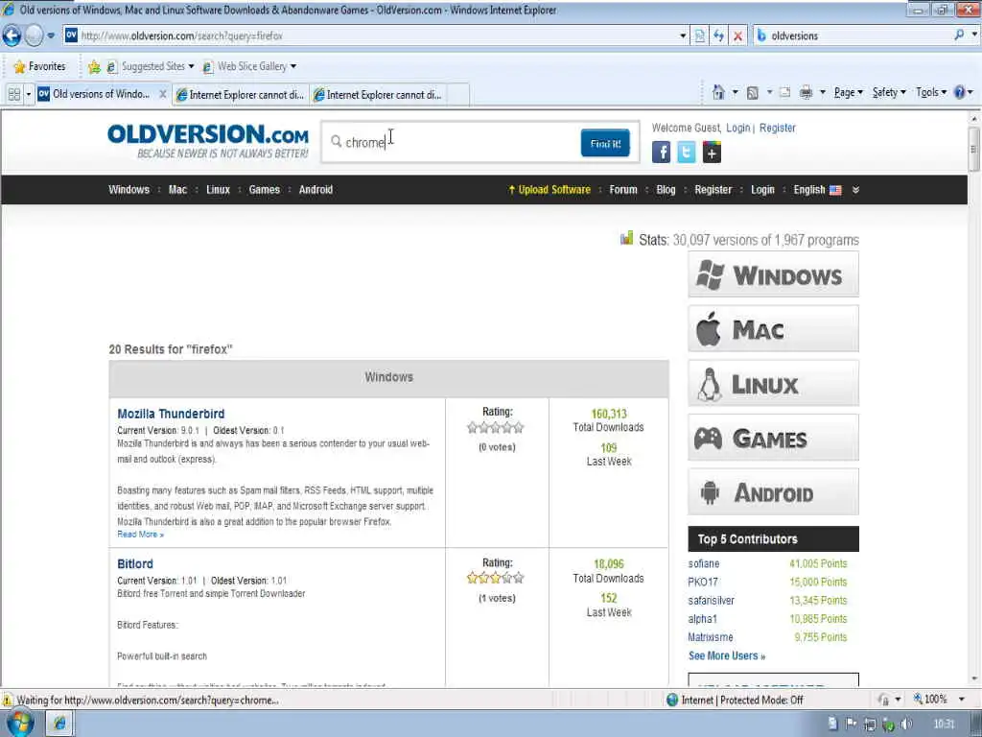Click See More Users link
This screenshot has width=982, height=737.
pos(727,655)
